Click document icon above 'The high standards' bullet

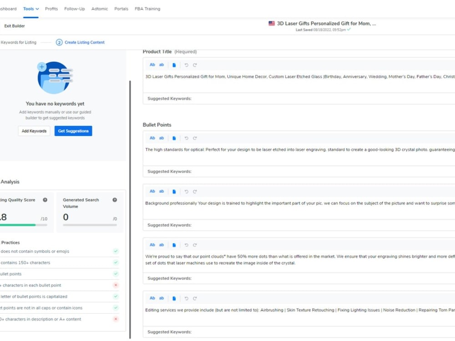[x=174, y=138]
